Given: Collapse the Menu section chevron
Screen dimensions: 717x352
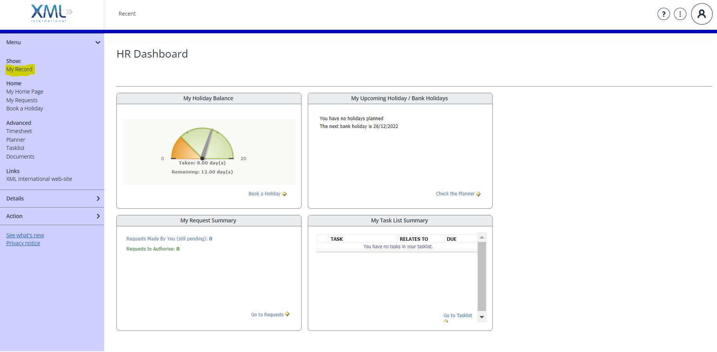Looking at the screenshot, I should point(98,42).
